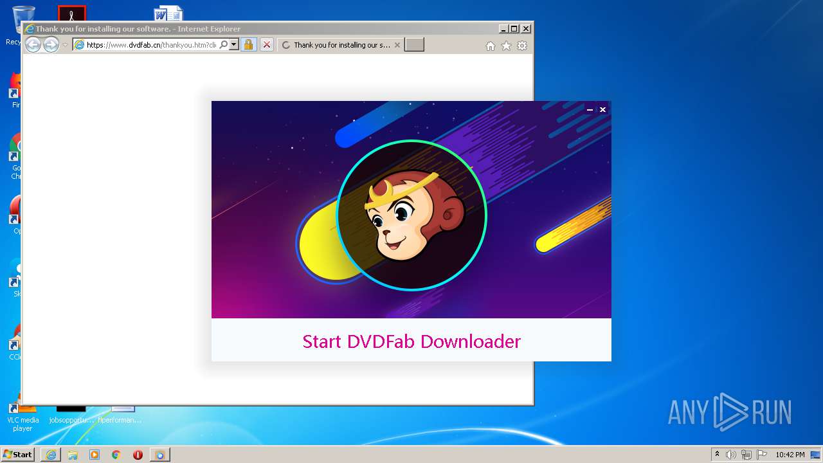Open Internet Explorer Favorites star
This screenshot has width=823, height=463.
coord(507,46)
